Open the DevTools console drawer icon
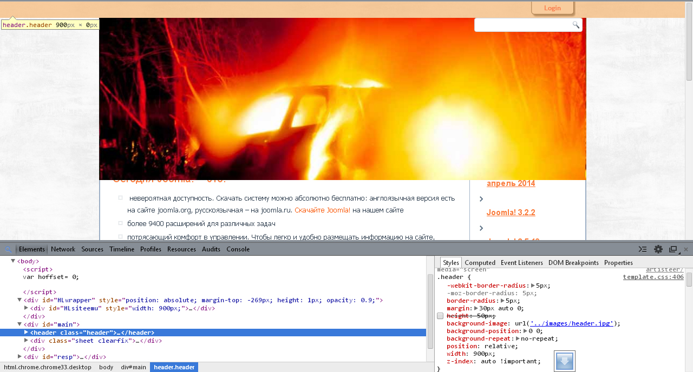This screenshot has height=372, width=693. pyautogui.click(x=643, y=249)
